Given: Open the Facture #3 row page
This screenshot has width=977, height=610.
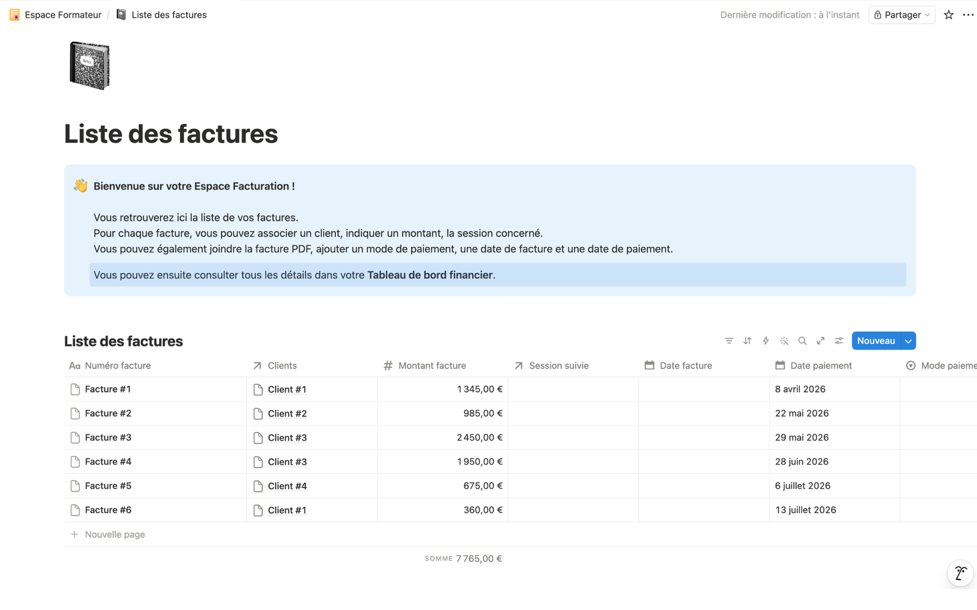Looking at the screenshot, I should coord(108,438).
